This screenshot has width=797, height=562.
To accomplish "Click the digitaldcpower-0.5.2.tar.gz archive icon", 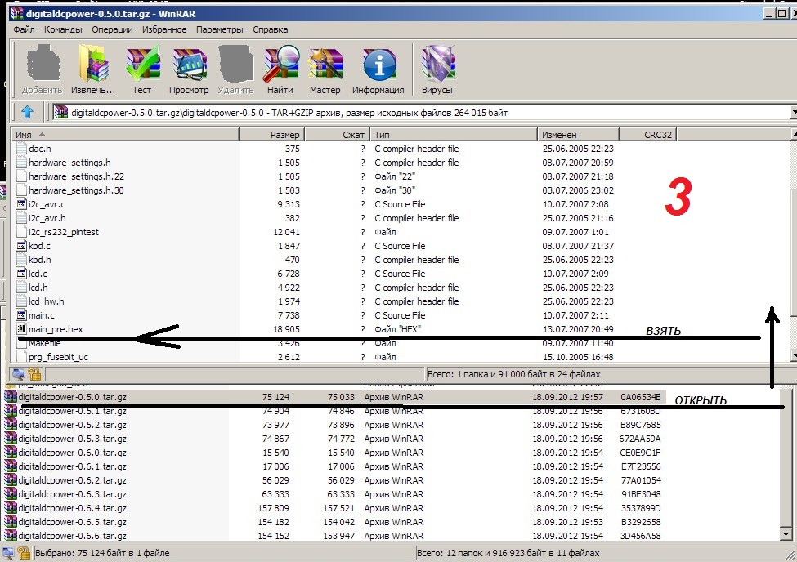I will [x=10, y=425].
